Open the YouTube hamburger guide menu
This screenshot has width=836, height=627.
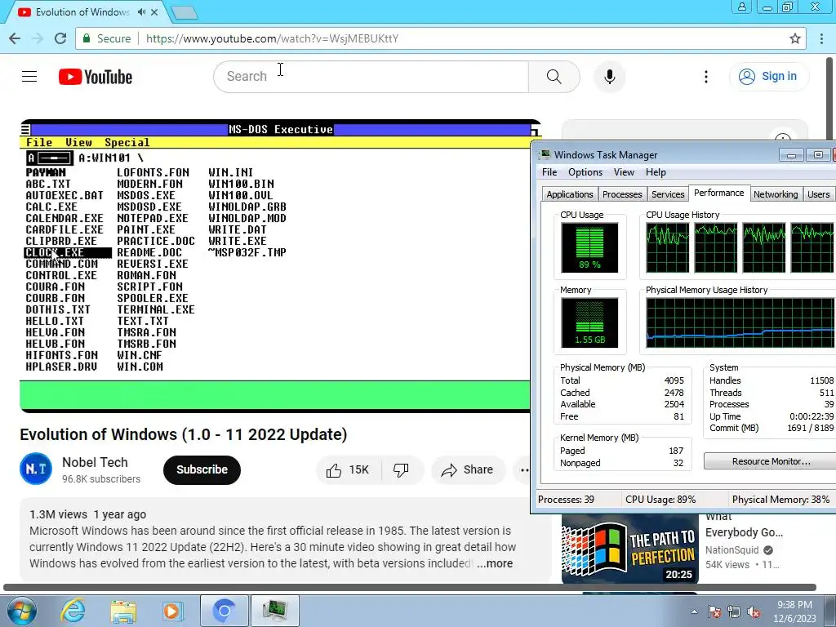(x=29, y=77)
